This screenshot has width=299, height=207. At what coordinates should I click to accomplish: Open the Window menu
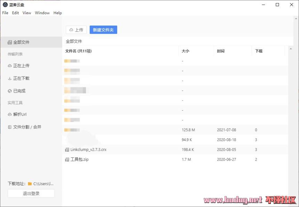coord(42,13)
